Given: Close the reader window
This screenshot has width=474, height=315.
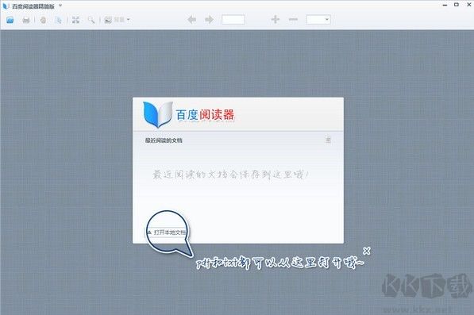Looking at the screenshot, I should point(469,5).
